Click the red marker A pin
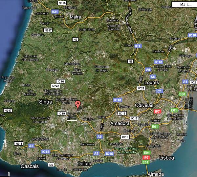 point(78,105)
